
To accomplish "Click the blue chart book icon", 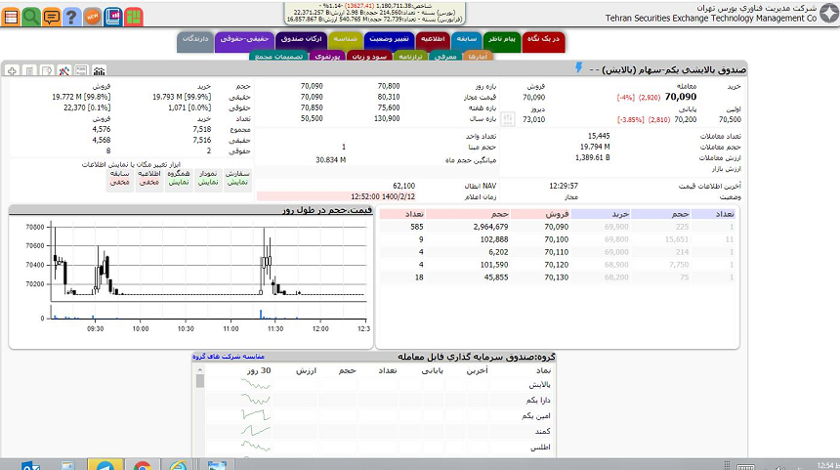I will 112,17.
